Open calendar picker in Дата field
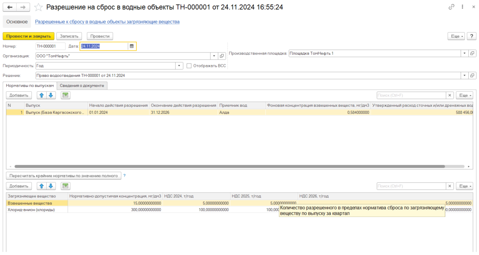 click(x=132, y=46)
